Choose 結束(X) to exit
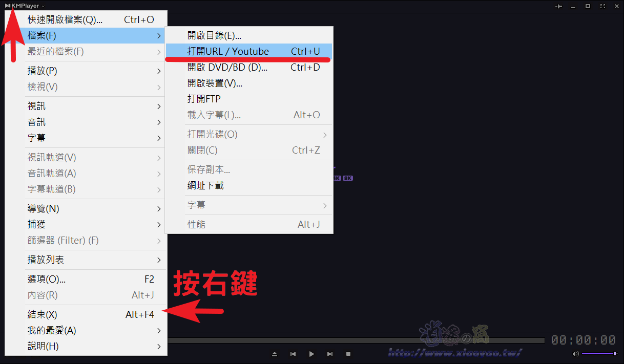The width and height of the screenshot is (624, 364). pos(86,314)
